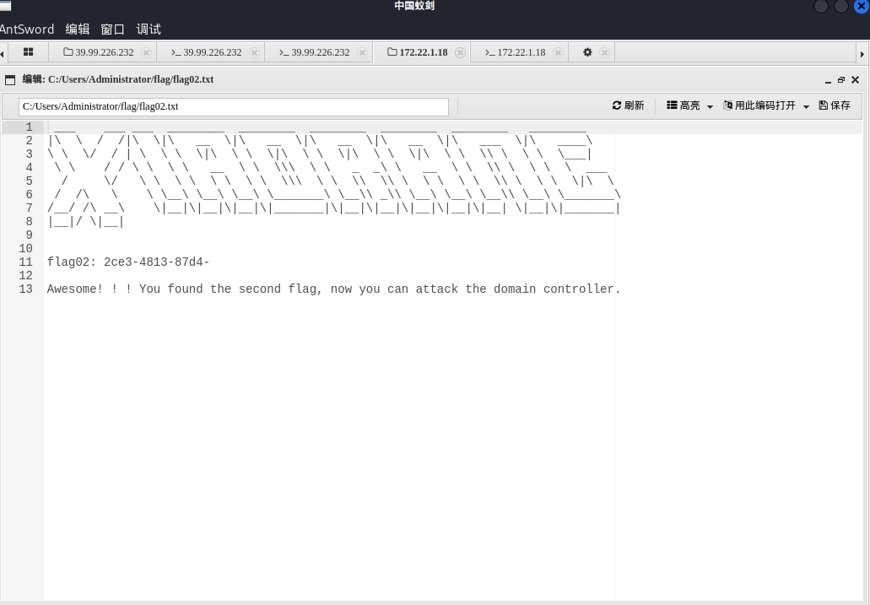
Task: Open the settings gear tab
Action: (x=587, y=52)
